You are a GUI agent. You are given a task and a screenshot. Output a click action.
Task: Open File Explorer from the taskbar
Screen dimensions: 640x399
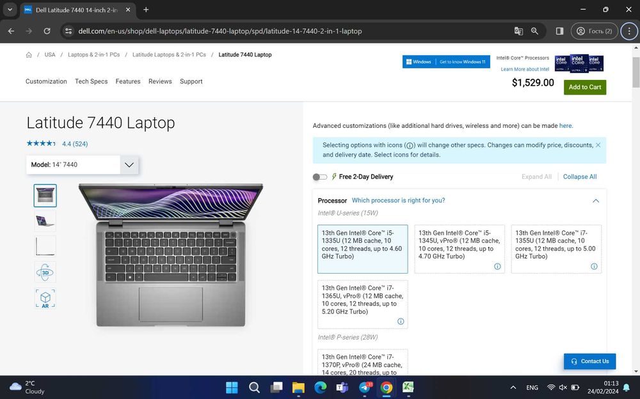(298, 387)
